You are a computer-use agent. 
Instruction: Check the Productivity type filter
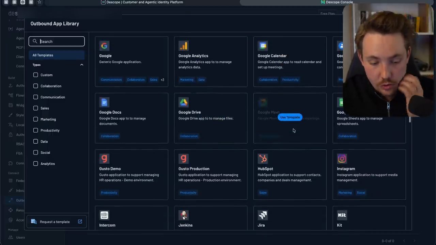[x=36, y=130]
